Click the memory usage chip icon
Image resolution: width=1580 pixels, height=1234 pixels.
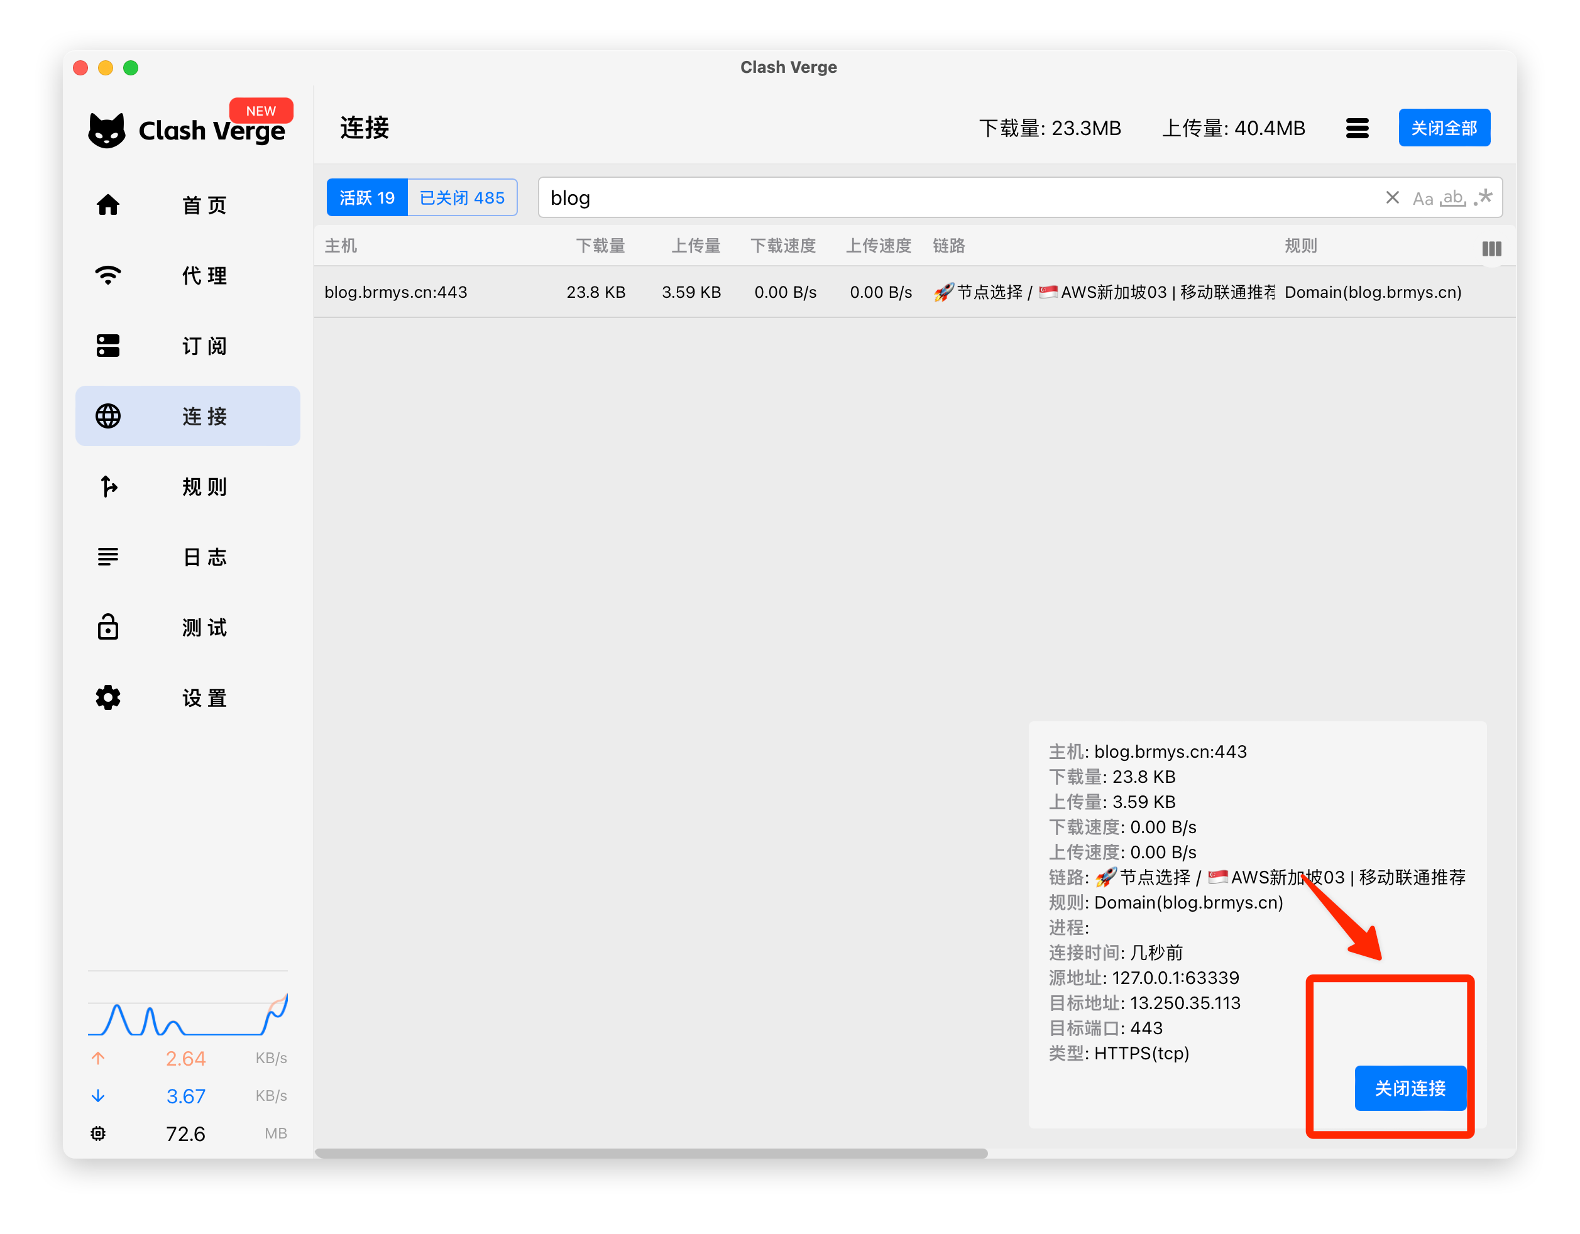pos(99,1133)
